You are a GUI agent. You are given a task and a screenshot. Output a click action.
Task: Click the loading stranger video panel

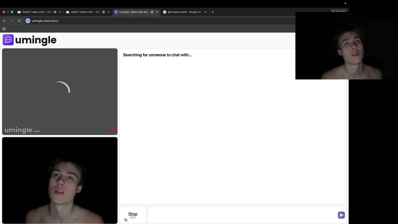pos(60,91)
